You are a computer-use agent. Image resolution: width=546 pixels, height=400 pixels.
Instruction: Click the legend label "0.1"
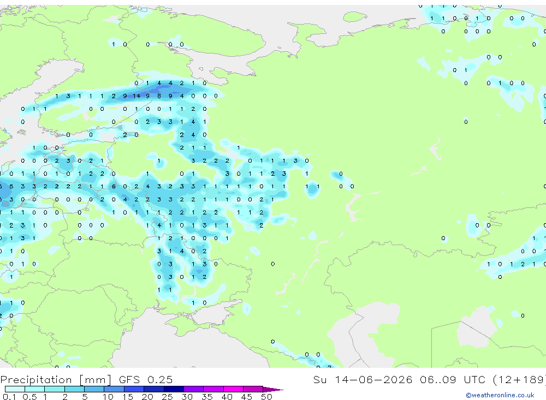[x=9, y=397]
